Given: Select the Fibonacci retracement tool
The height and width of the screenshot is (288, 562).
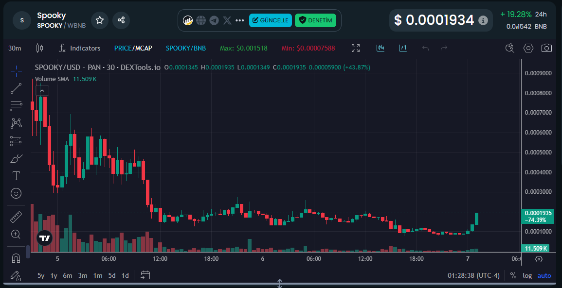Looking at the screenshot, I should point(16,106).
